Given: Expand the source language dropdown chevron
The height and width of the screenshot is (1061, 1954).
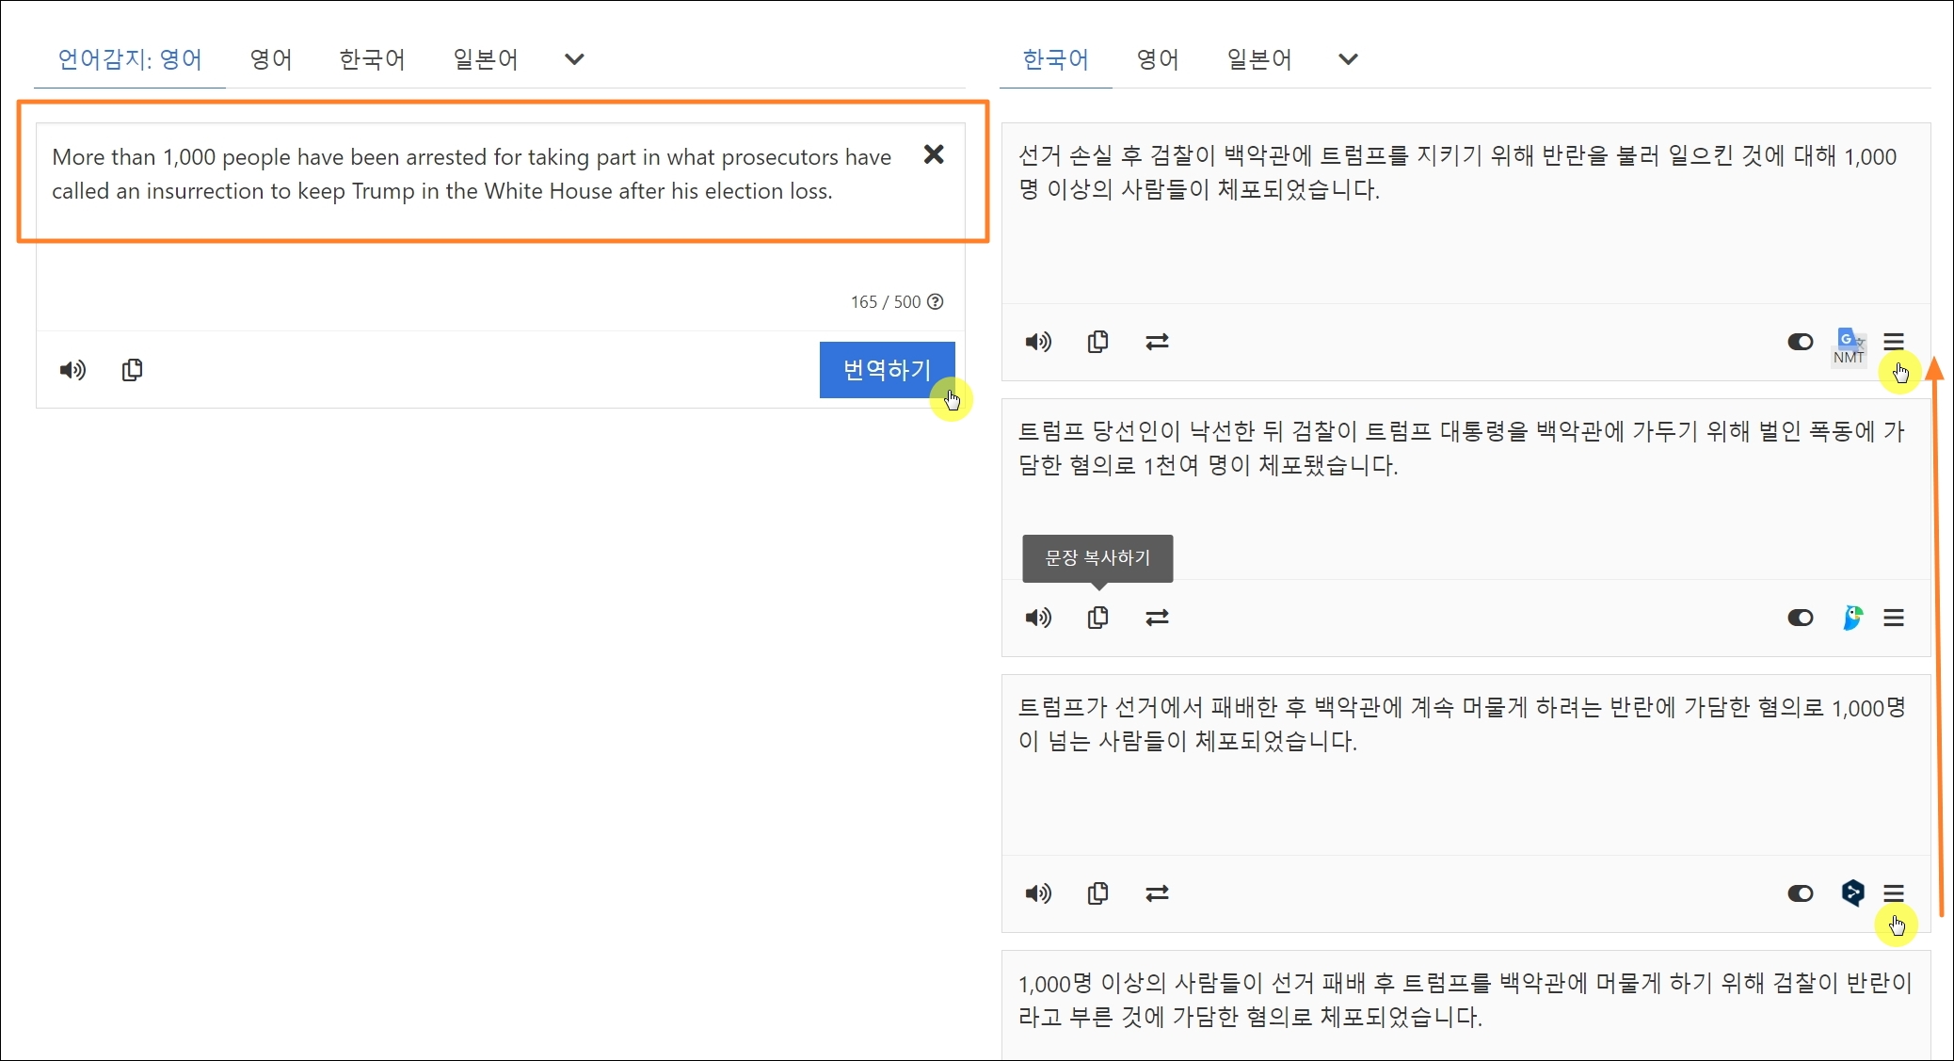Looking at the screenshot, I should click(x=574, y=59).
